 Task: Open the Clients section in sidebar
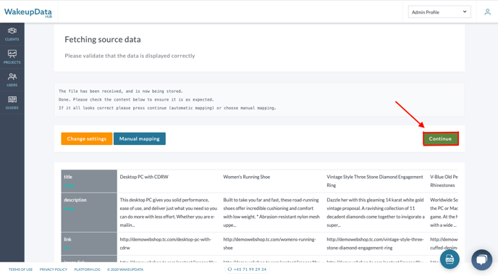coord(12,34)
